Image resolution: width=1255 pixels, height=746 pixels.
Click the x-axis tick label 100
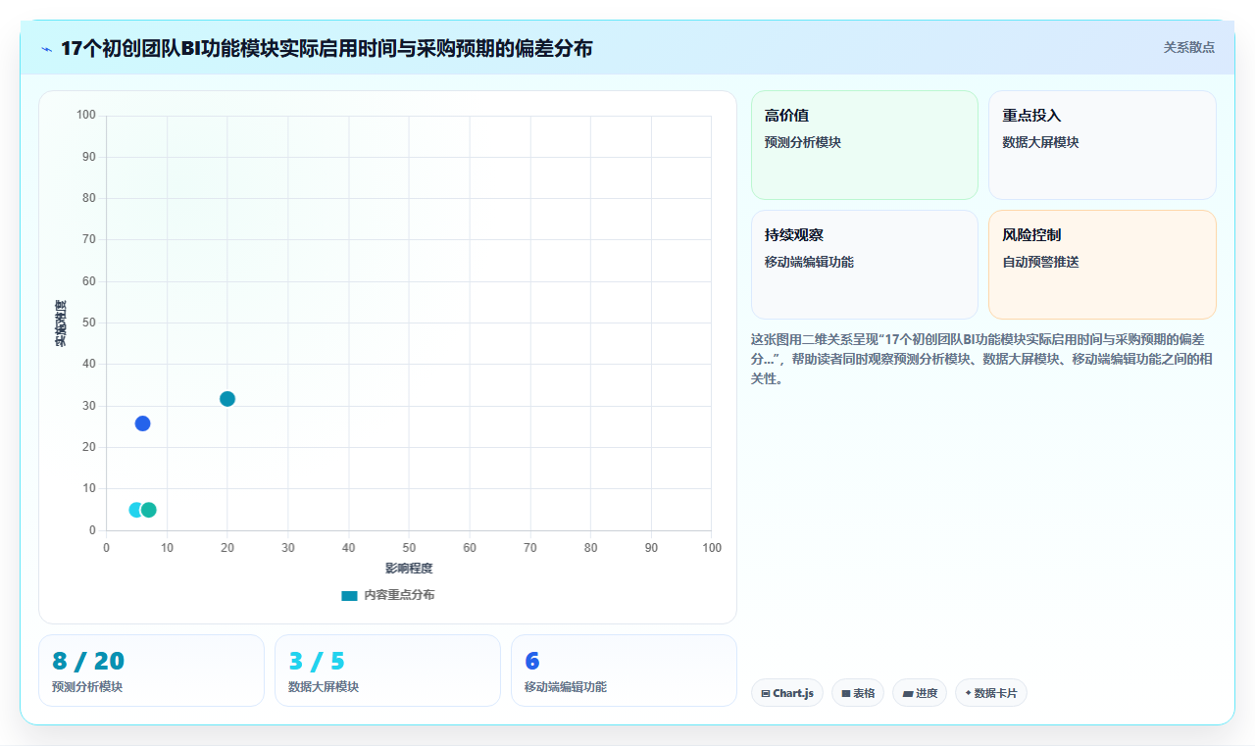point(712,547)
